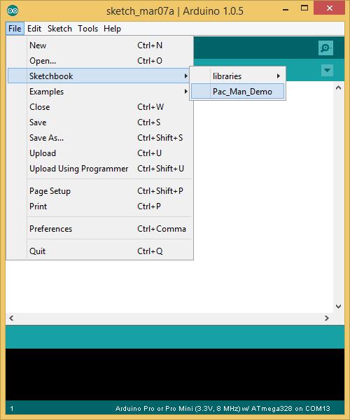
Task: Click the editor scroll-down arrow
Action: click(339, 306)
